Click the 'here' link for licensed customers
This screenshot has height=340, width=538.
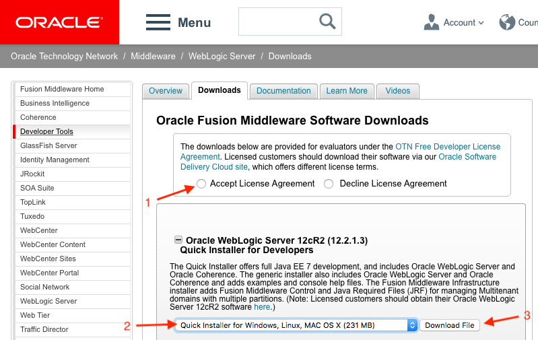[262, 307]
